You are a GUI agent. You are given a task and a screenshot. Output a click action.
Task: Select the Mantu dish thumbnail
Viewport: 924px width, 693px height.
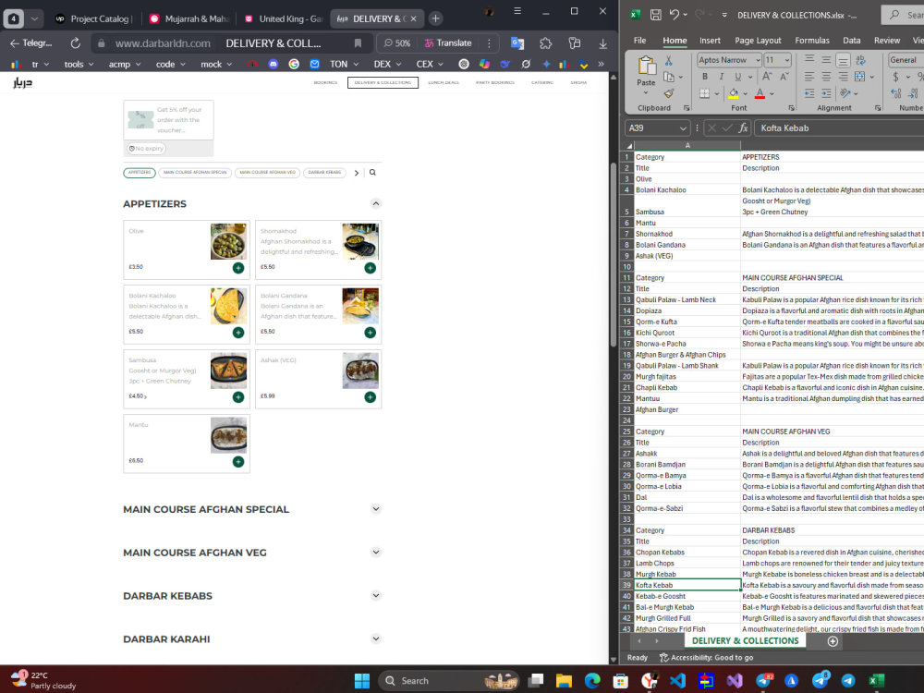(x=228, y=435)
